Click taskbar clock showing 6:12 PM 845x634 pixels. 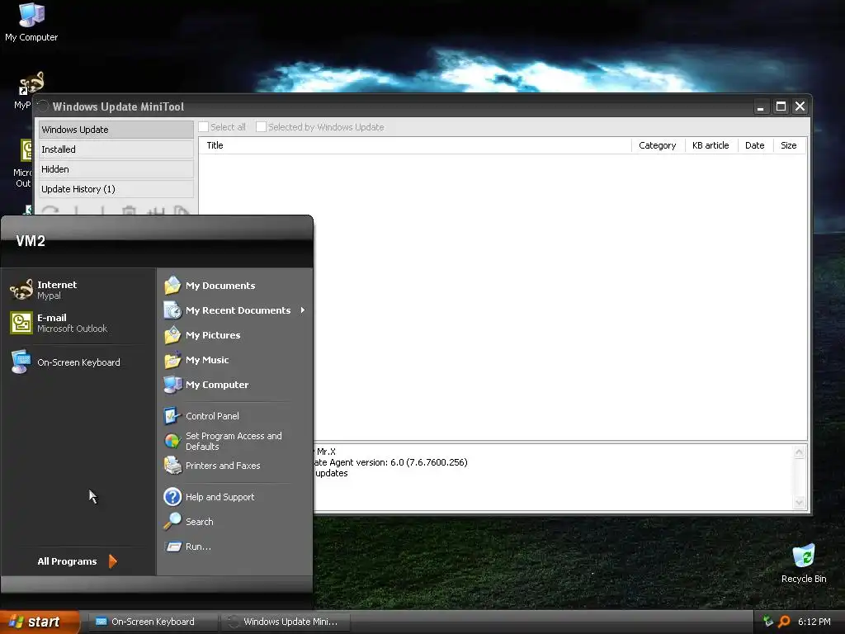pyautogui.click(x=814, y=622)
